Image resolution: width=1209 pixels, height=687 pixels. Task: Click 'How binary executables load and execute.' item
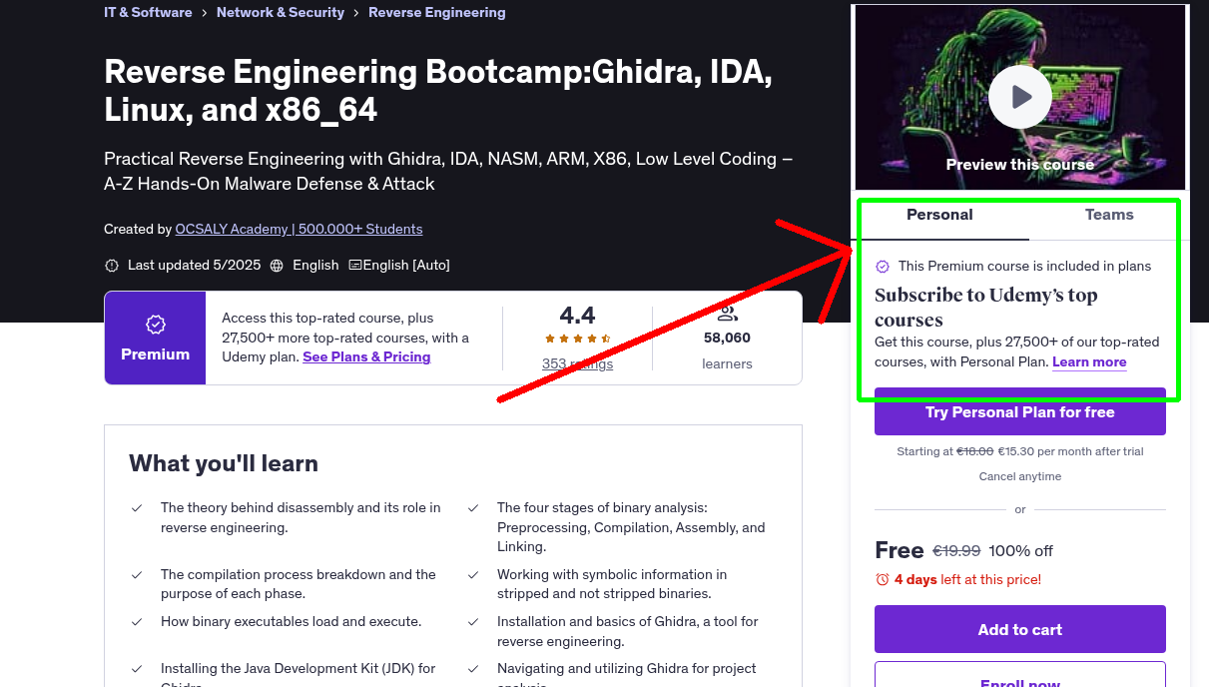point(291,621)
